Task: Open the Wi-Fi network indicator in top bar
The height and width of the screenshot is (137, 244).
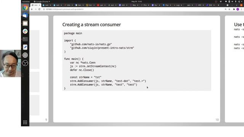Action: tap(226, 2)
